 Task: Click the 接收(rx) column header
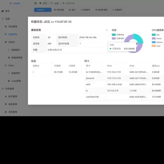tap(156, 66)
